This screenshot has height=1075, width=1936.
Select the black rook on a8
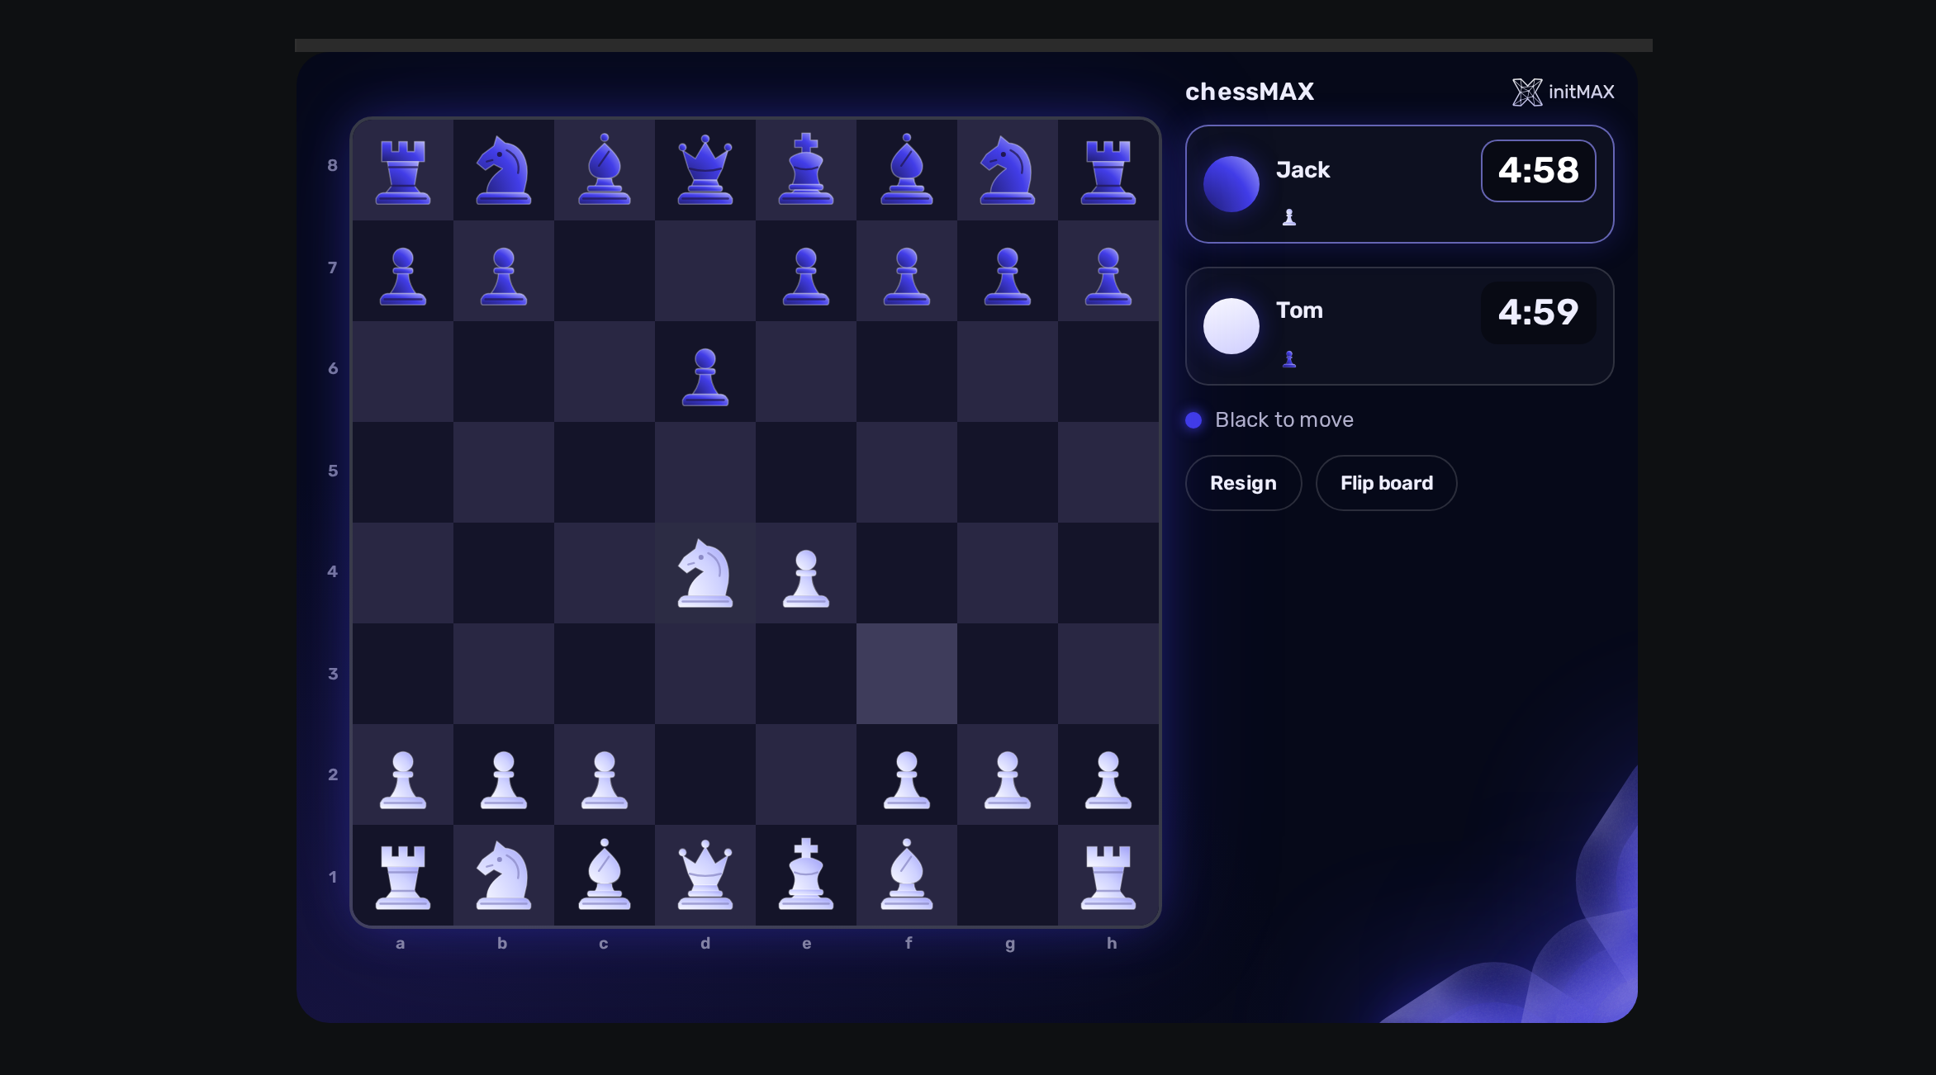pyautogui.click(x=403, y=171)
